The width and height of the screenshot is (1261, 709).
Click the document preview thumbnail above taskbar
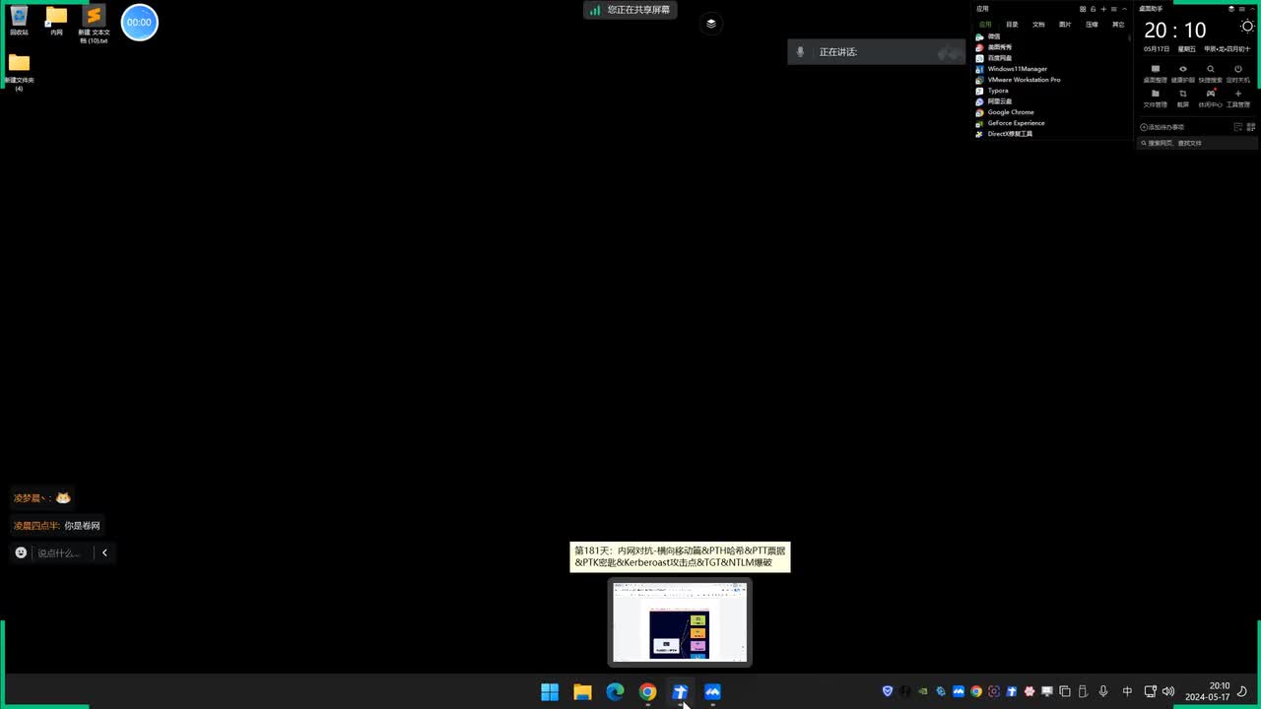[x=680, y=621]
